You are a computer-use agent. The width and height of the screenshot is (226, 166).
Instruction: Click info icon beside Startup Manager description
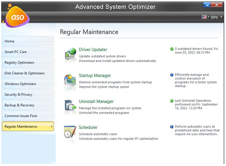[171, 75]
